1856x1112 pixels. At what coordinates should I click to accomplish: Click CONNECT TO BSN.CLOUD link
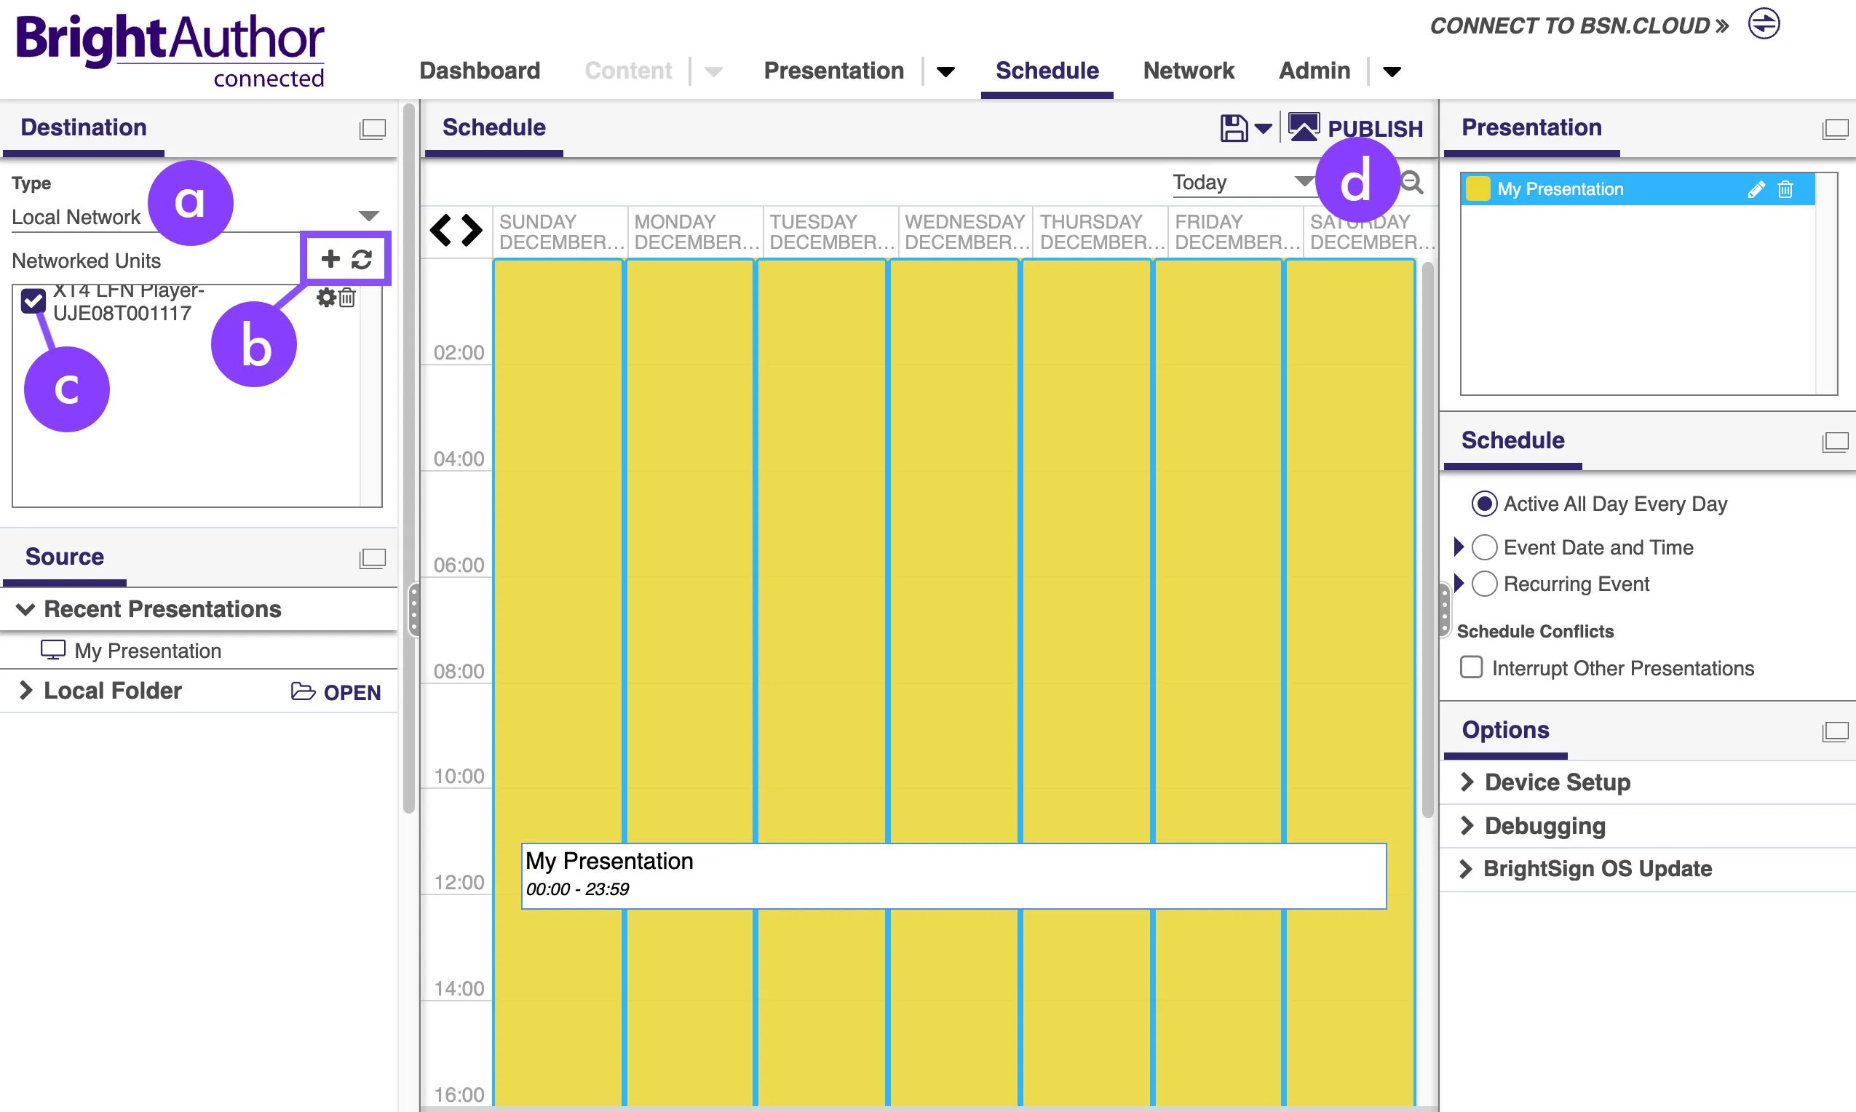[1579, 25]
